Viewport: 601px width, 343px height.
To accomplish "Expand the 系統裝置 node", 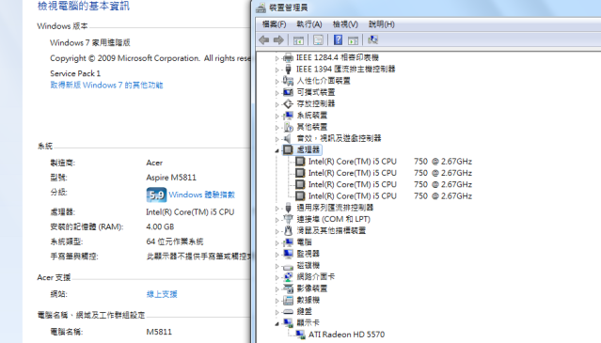I will (277, 116).
